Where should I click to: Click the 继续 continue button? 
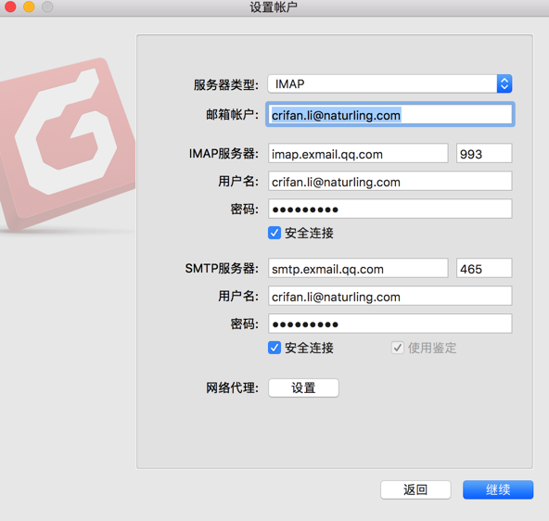coord(498,489)
